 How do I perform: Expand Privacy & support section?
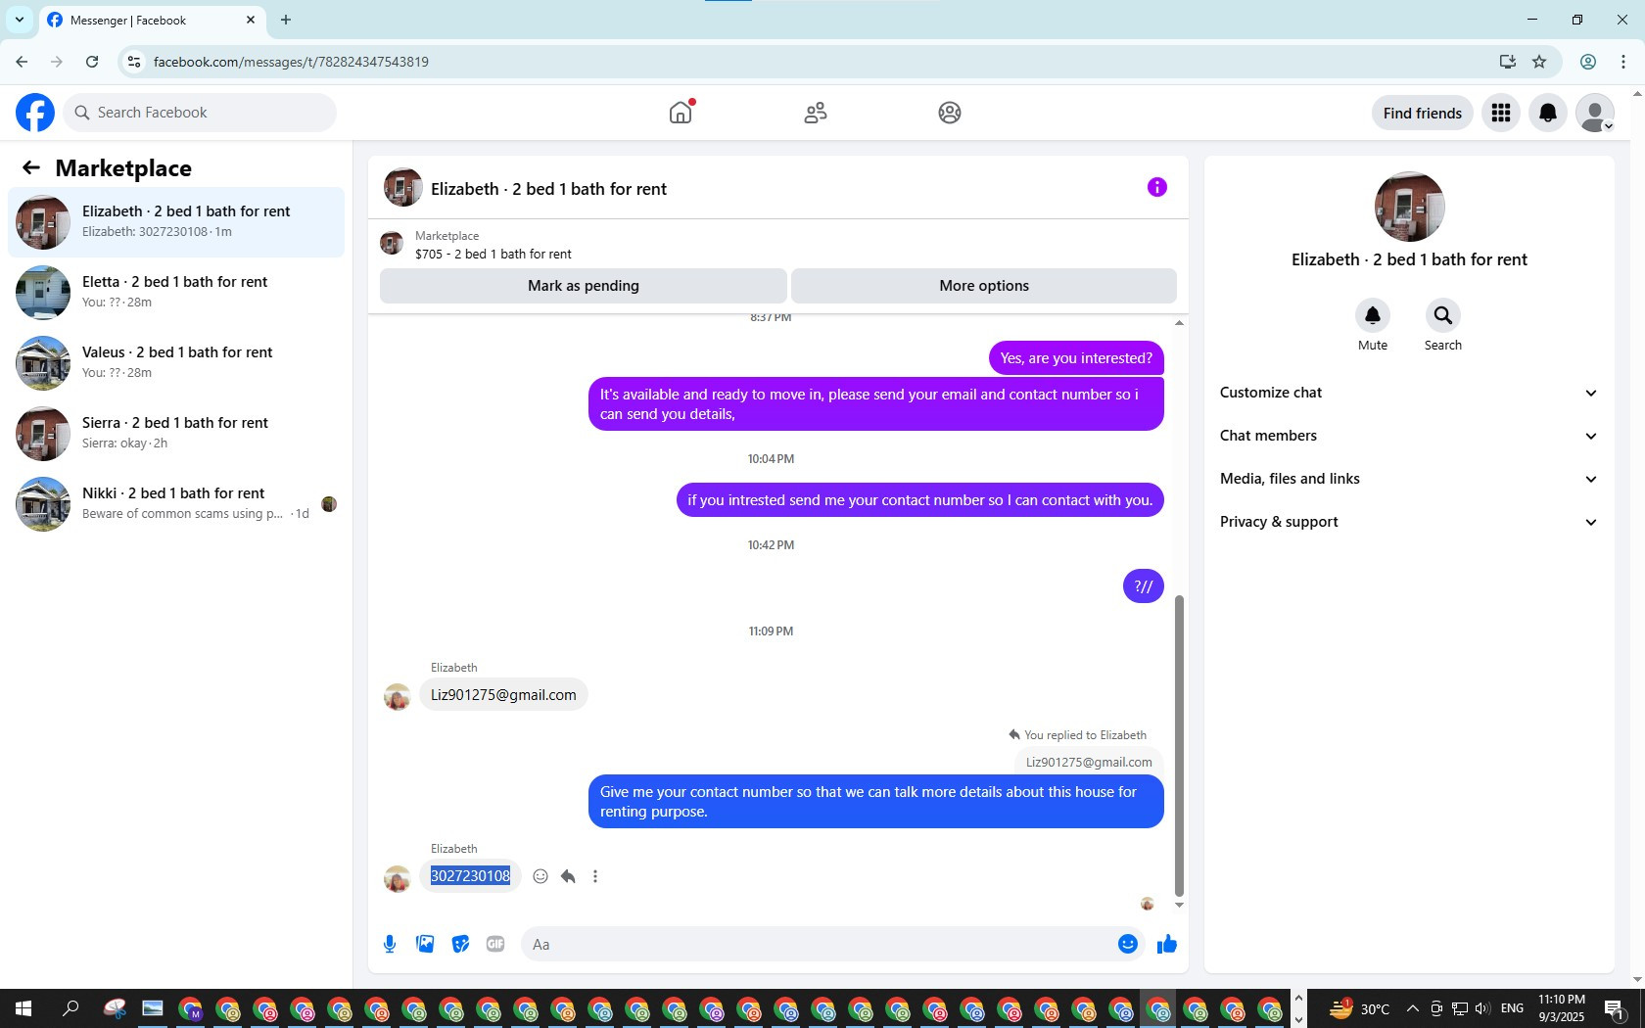[x=1409, y=522]
